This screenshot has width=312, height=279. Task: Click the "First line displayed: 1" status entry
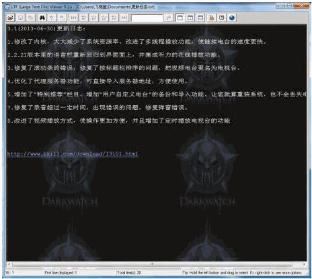61,273
